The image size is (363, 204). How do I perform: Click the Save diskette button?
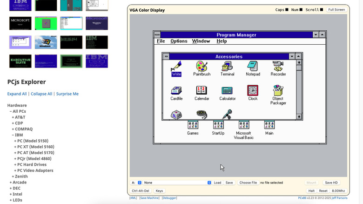[x=229, y=183]
